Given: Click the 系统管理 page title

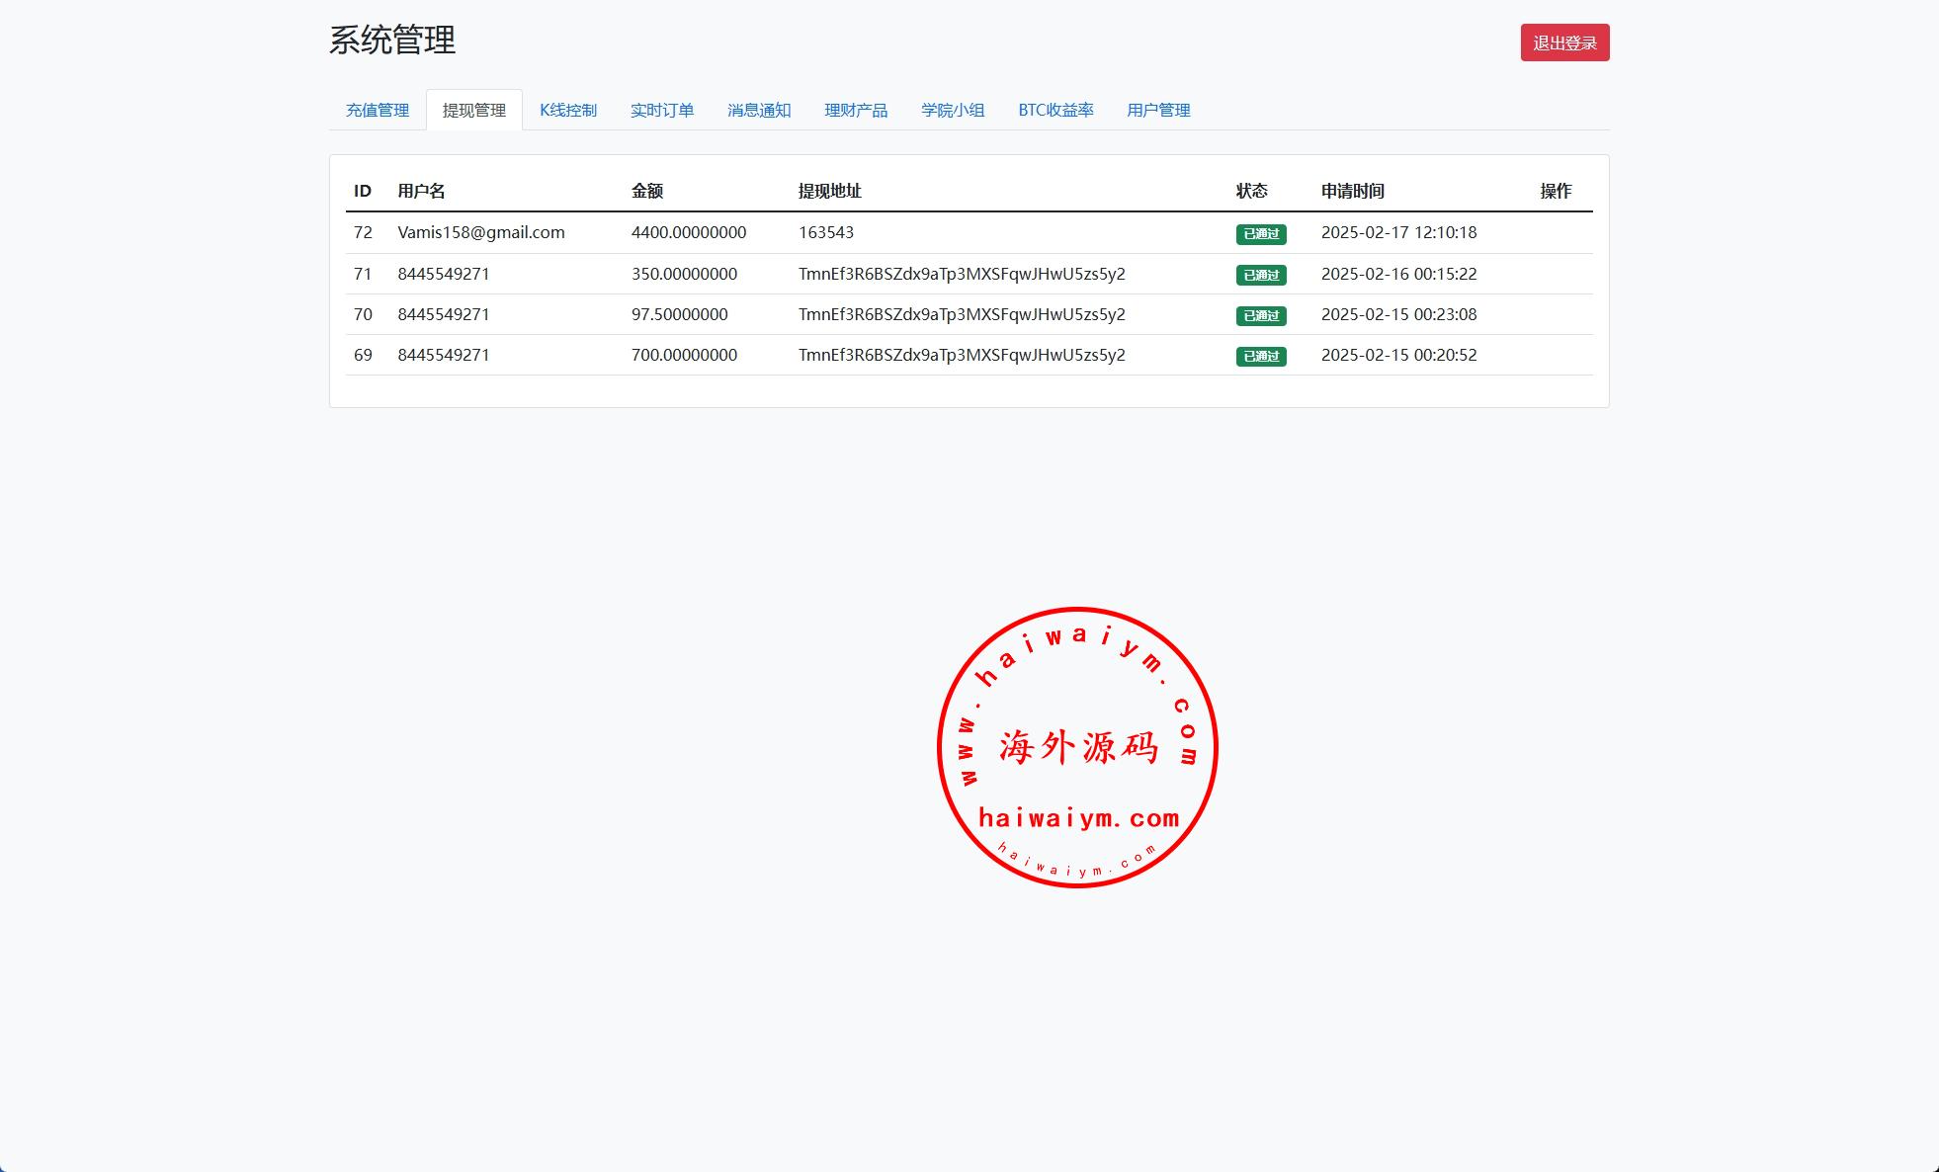Looking at the screenshot, I should tap(391, 41).
